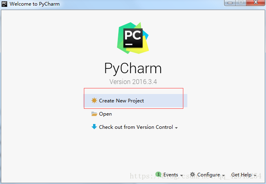The height and width of the screenshot is (184, 266).
Task: Expand the Get Help dropdown arrow
Action: (x=255, y=175)
